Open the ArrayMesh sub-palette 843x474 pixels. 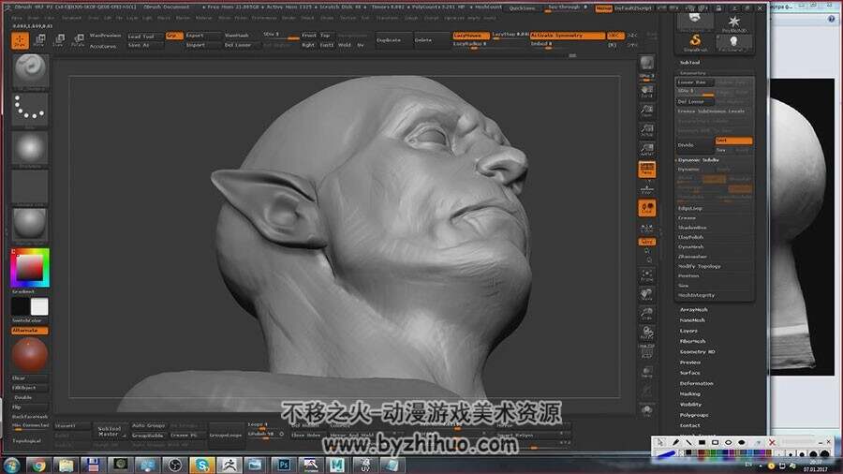click(693, 309)
